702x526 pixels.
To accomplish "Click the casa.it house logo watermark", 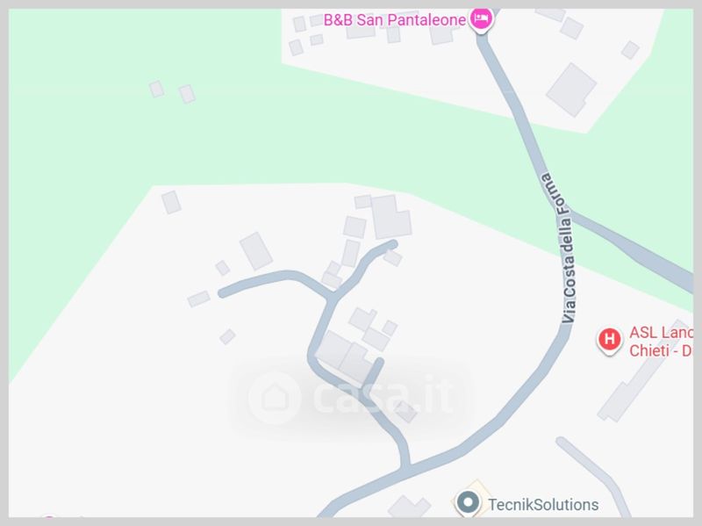I will (x=275, y=398).
